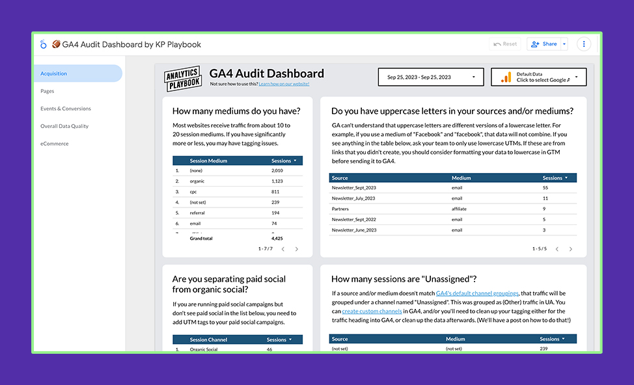Open the Share button dropdown arrow
Viewport: 634px width, 385px height.
[564, 44]
